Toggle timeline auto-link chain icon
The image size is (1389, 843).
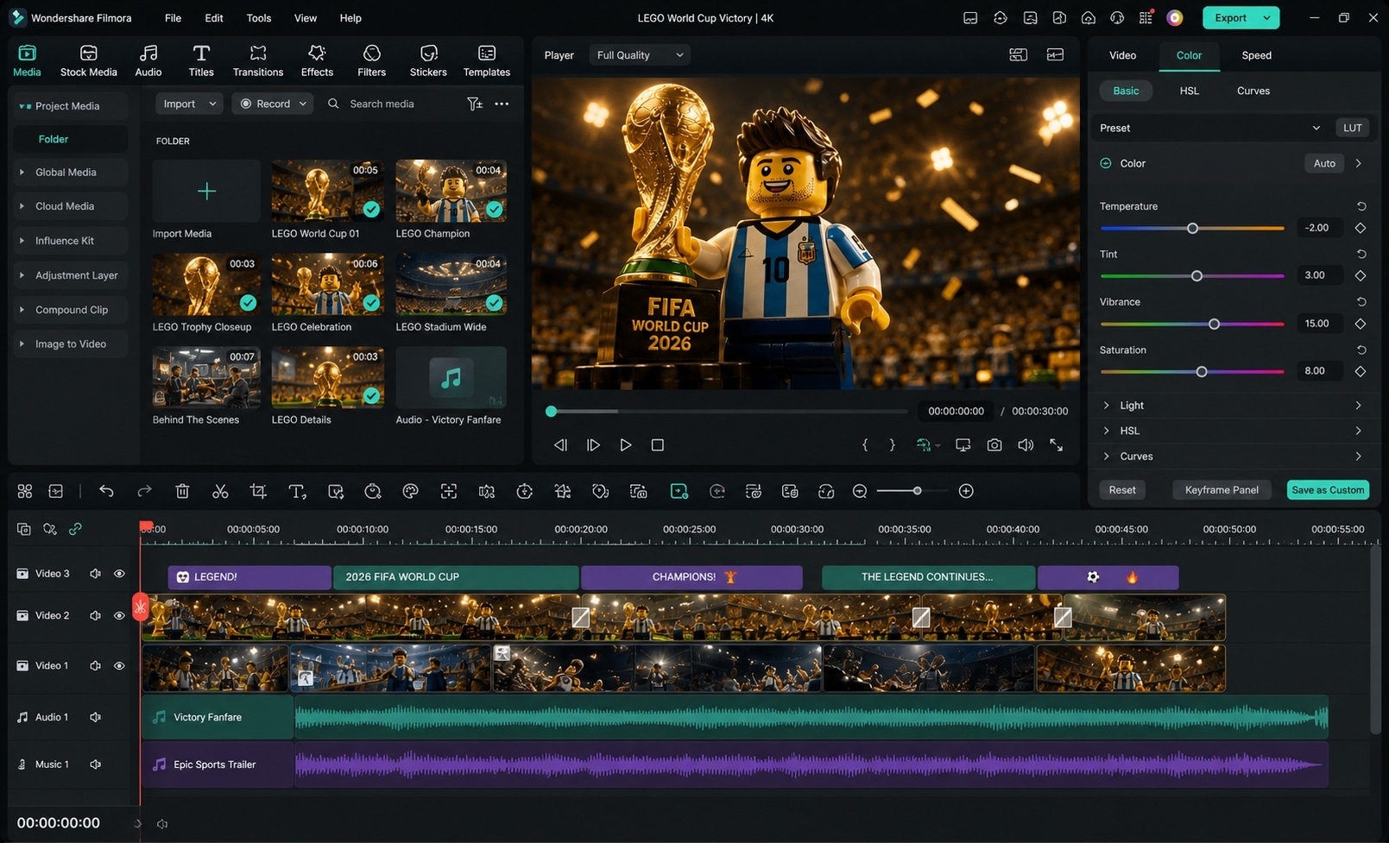[x=75, y=529]
